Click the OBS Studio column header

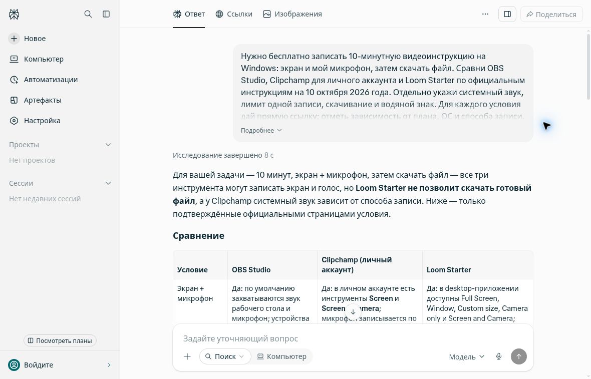pos(251,270)
